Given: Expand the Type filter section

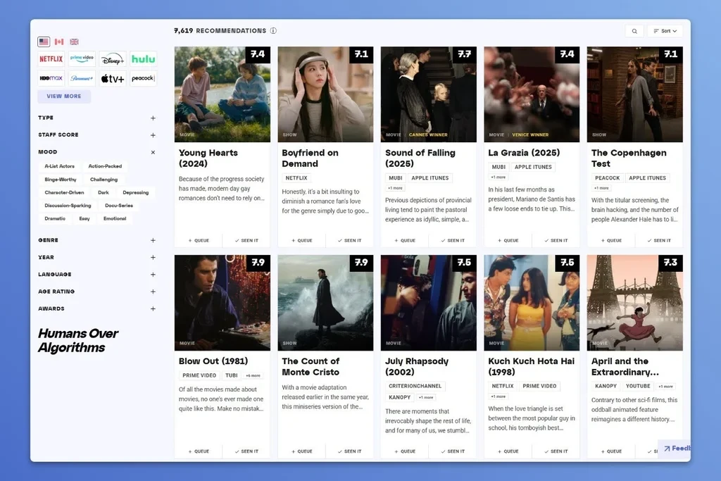Looking at the screenshot, I should pyautogui.click(x=153, y=118).
